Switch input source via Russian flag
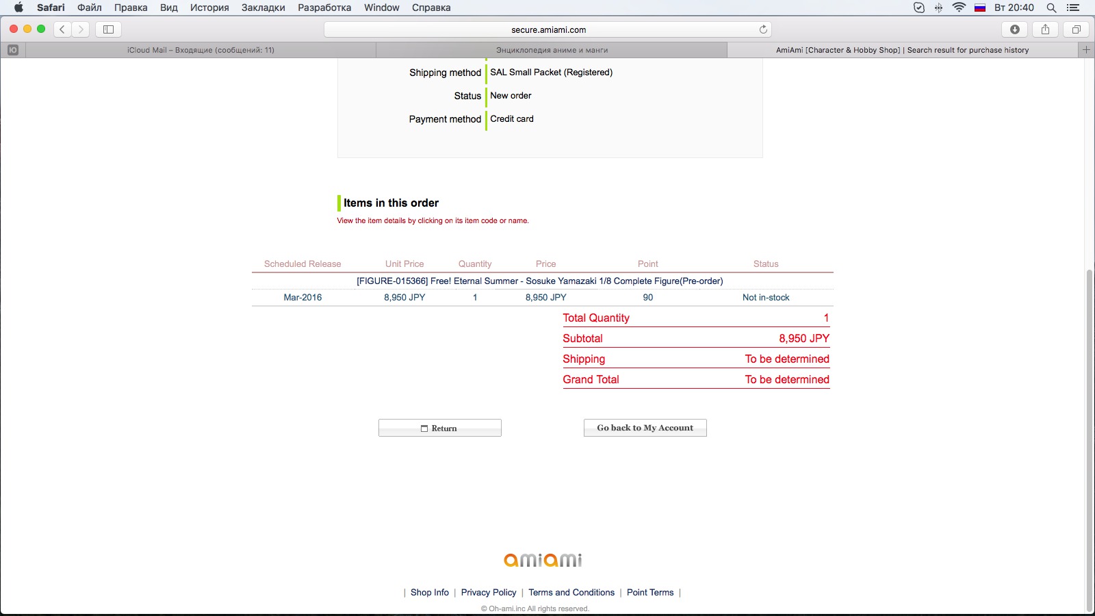1095x616 pixels. point(979,8)
